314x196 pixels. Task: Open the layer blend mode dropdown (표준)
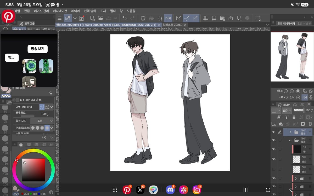click(287, 111)
